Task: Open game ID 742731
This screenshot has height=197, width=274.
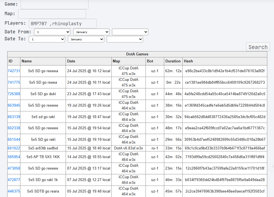Action: pos(14,71)
